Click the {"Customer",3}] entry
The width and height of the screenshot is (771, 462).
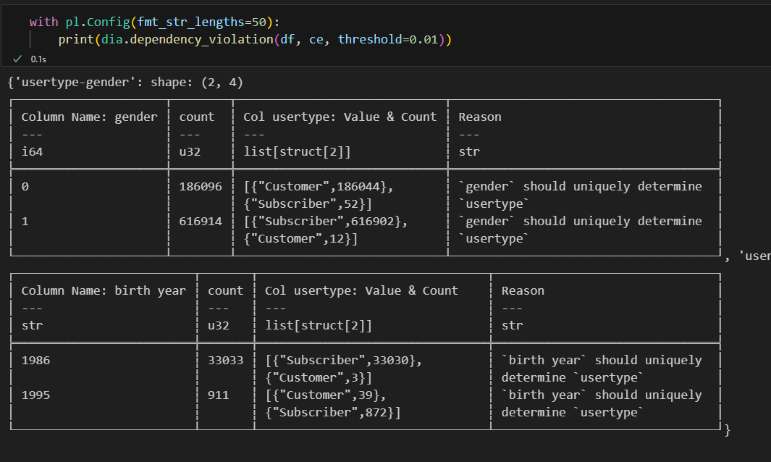319,377
